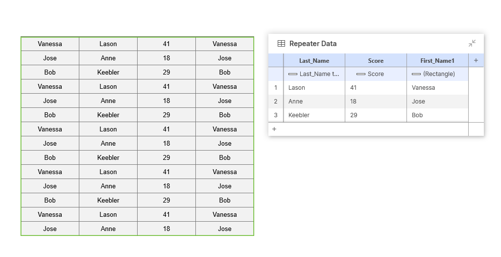
Task: Open the Last_Name t... widget binding
Action: pos(314,74)
